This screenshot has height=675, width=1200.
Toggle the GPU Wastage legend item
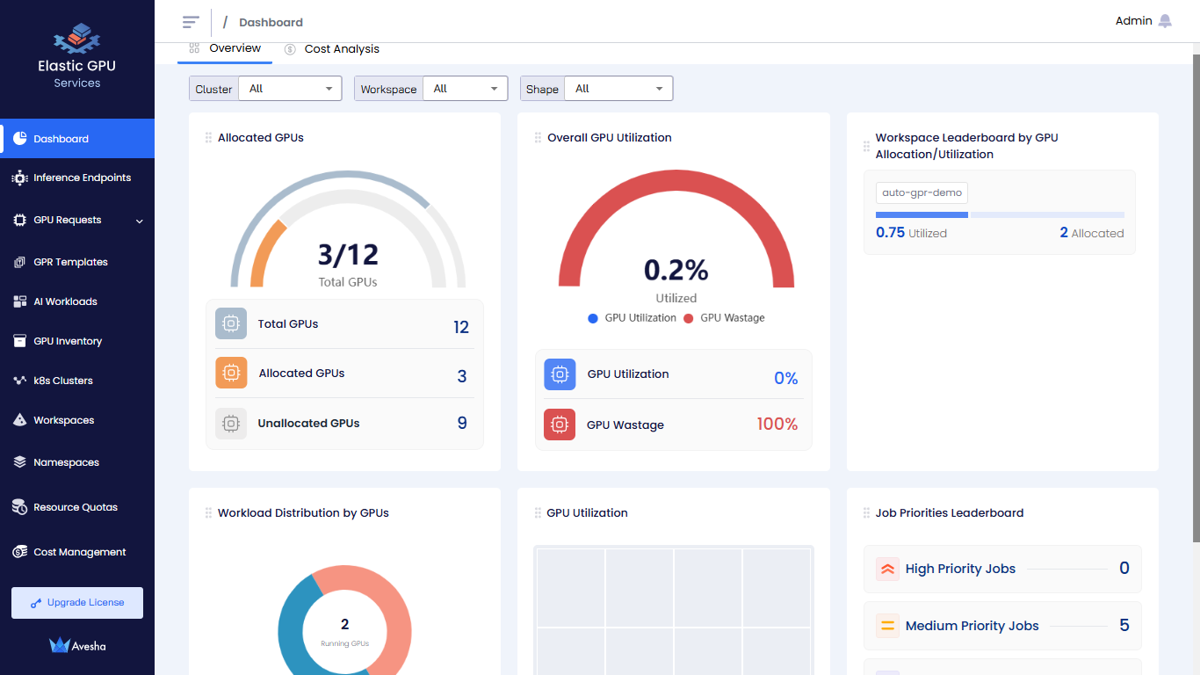724,318
